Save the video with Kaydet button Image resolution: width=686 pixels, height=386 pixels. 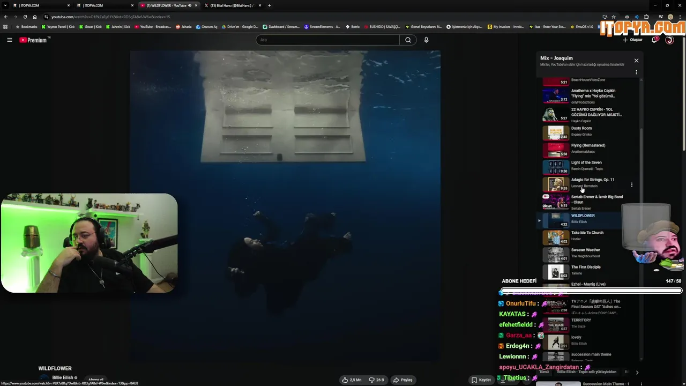point(481,380)
